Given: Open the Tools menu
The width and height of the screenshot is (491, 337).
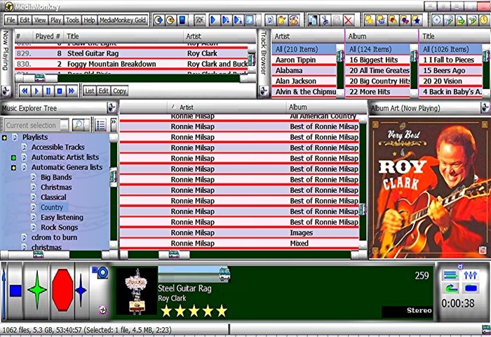Looking at the screenshot, I should pos(72,20).
